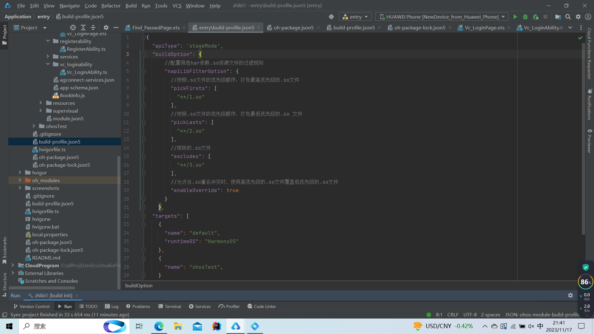Collapse all nodes in Project panel
The height and width of the screenshot is (334, 594).
[x=93, y=28]
